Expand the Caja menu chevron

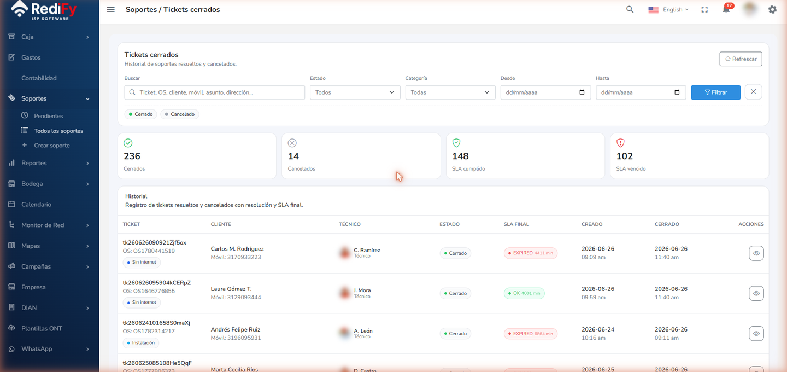pyautogui.click(x=87, y=37)
